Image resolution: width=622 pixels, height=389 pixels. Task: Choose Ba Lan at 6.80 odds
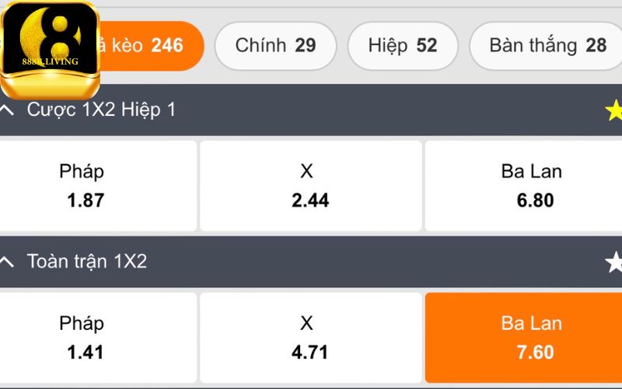[x=523, y=185]
